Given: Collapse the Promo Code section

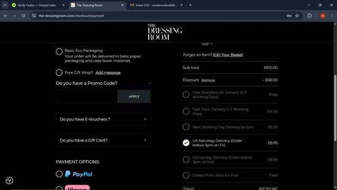Looking at the screenshot, I should (x=150, y=83).
